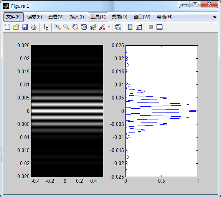Select the Edit Plot arrow tool

tap(46, 27)
